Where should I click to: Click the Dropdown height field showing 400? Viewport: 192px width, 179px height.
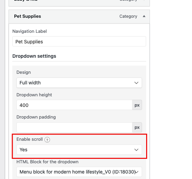point(75,105)
